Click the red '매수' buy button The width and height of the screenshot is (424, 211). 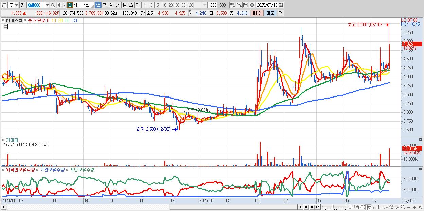257,13
